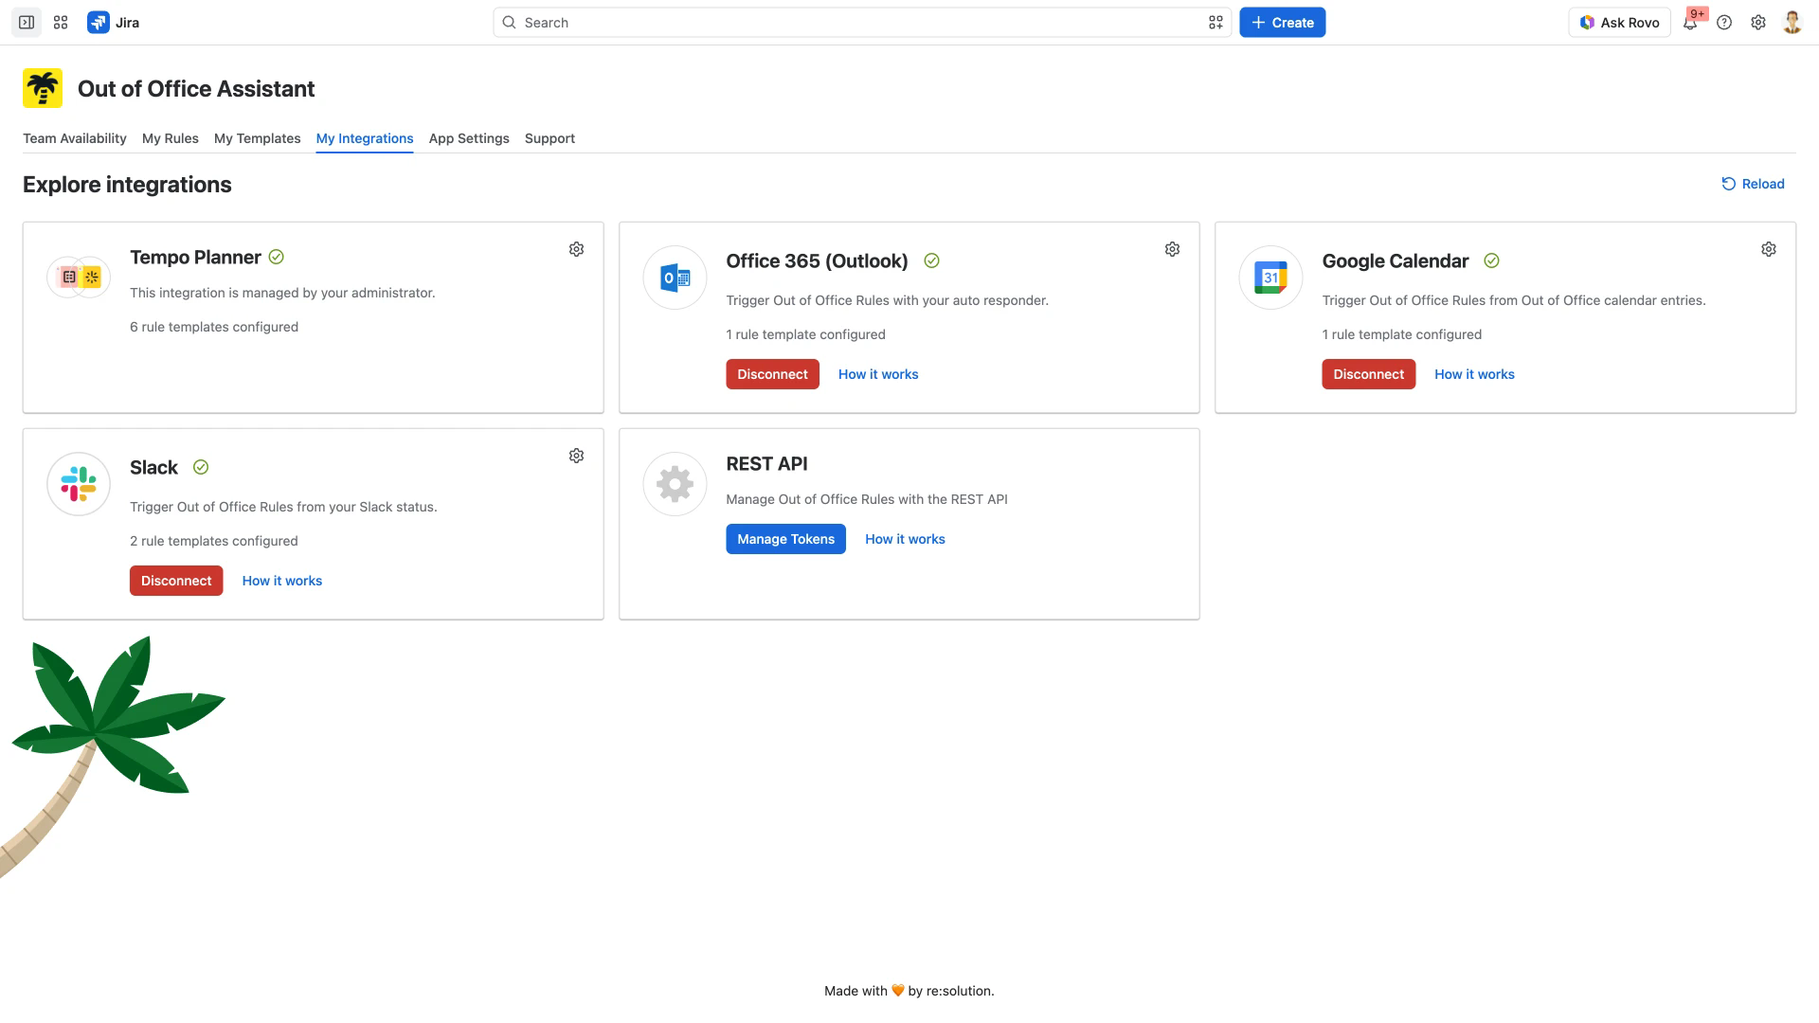Image resolution: width=1819 pixels, height=1023 pixels.
Task: Disconnect Slack integration
Action: click(176, 581)
